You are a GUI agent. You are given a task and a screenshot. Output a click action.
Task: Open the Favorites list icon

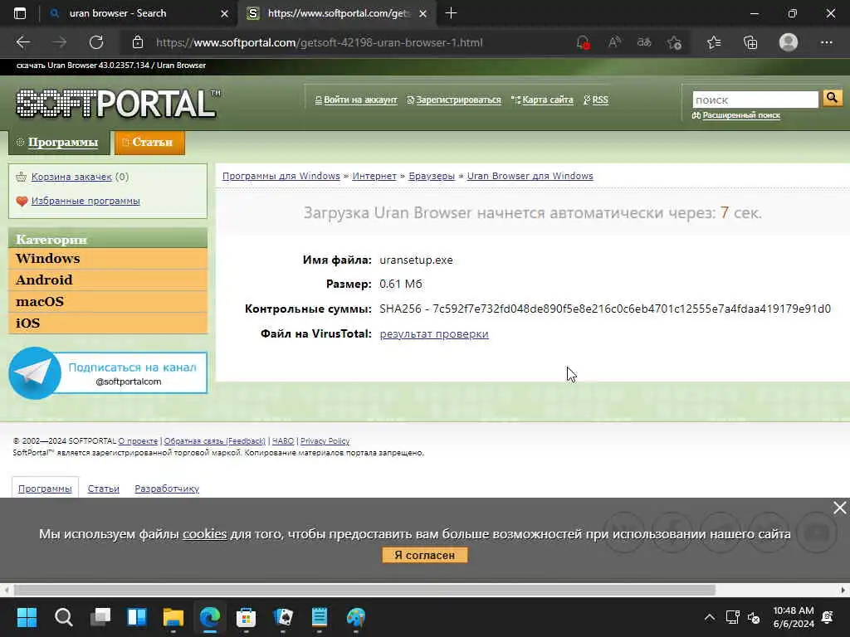[713, 42]
